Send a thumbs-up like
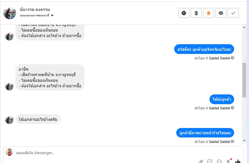249x163 pixels. pos(238,161)
